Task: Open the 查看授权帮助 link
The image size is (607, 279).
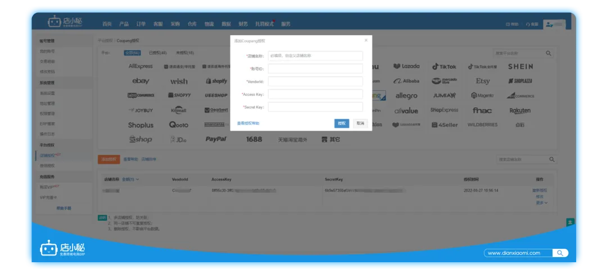Action: pos(248,123)
